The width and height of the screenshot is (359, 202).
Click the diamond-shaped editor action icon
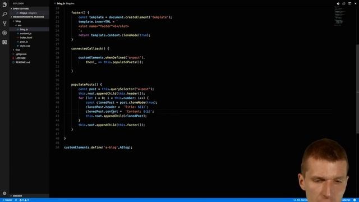[338, 3]
